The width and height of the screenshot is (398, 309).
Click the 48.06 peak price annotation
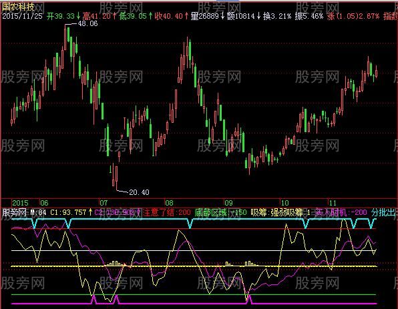pos(87,23)
